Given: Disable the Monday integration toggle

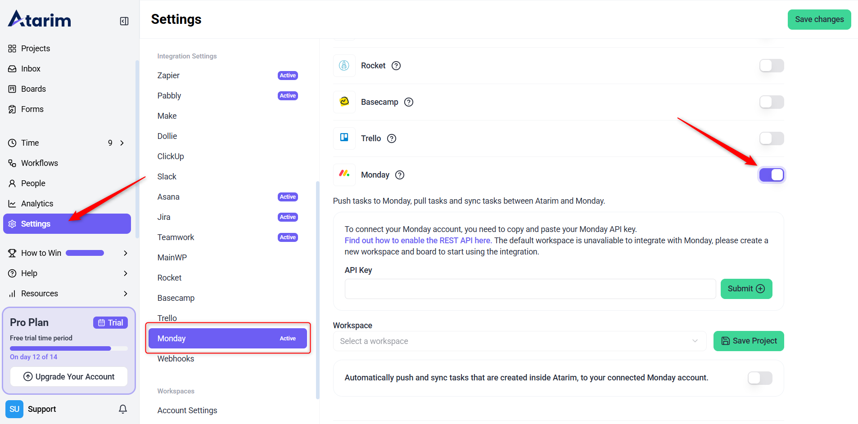Looking at the screenshot, I should 772,175.
